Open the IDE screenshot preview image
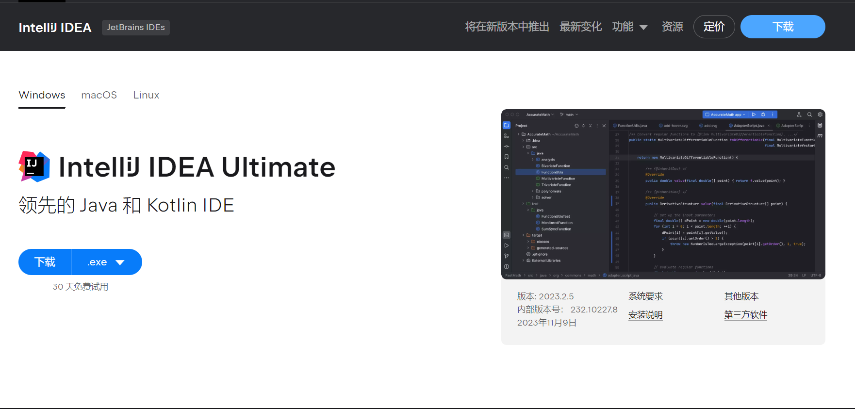Screen dimensions: 855x409 (x=663, y=194)
